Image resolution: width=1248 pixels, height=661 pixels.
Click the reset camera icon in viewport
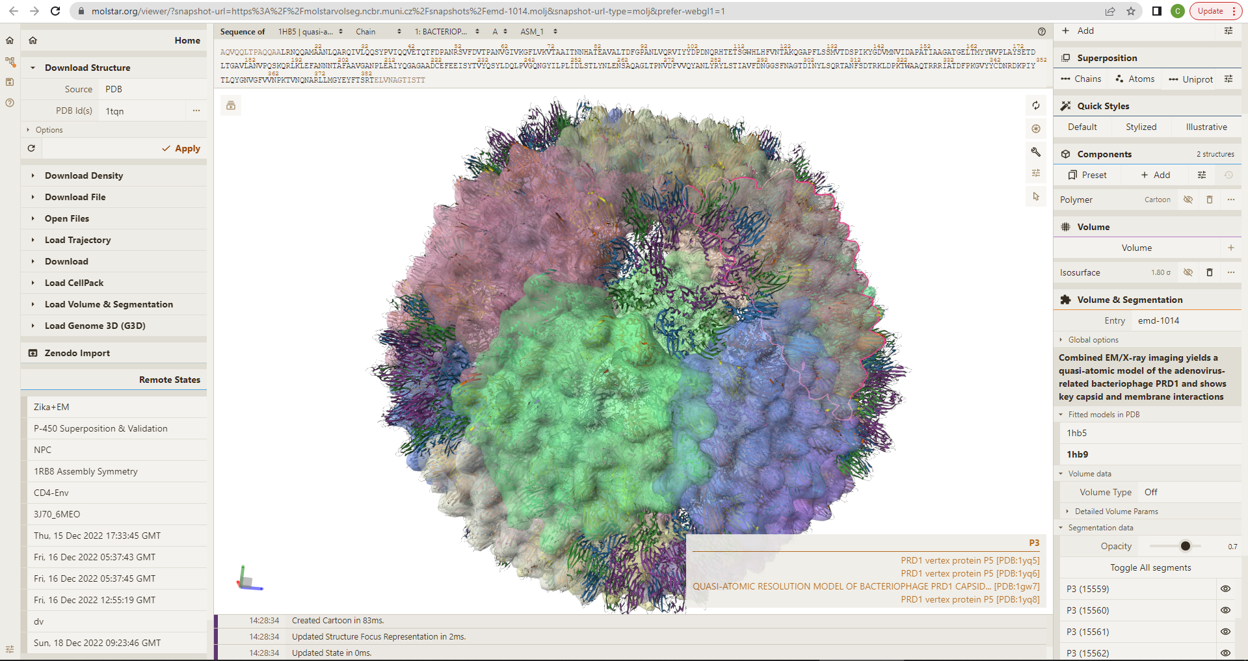[1036, 106]
